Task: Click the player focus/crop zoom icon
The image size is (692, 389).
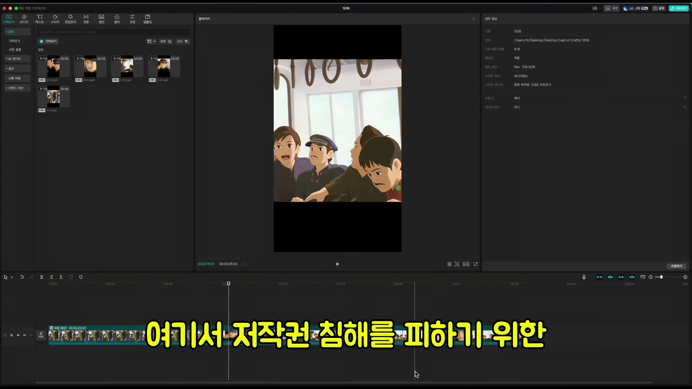Action: point(457,264)
